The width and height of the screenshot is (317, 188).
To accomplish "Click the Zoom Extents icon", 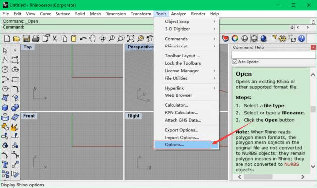I will click(x=131, y=38).
